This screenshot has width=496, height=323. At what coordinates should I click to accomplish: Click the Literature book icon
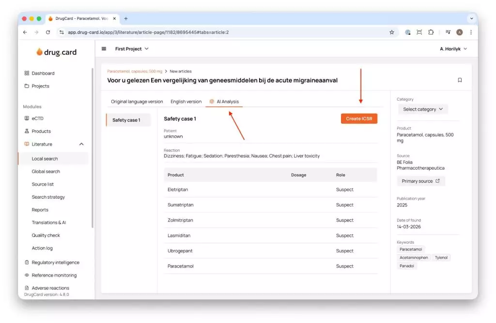pyautogui.click(x=27, y=144)
